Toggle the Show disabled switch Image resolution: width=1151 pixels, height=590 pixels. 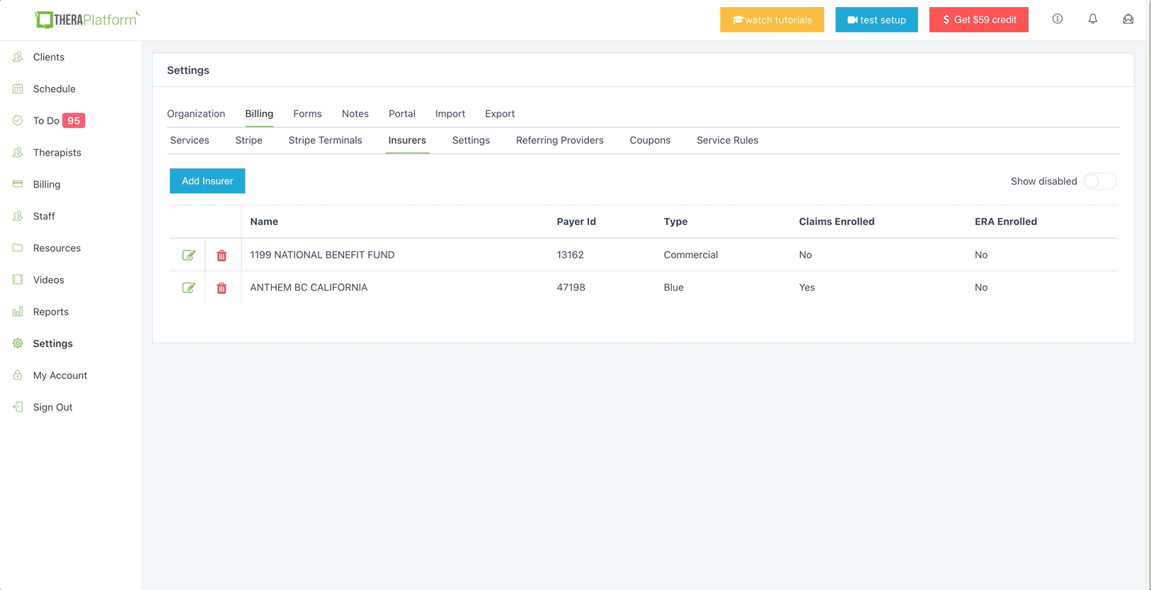pyautogui.click(x=1100, y=181)
